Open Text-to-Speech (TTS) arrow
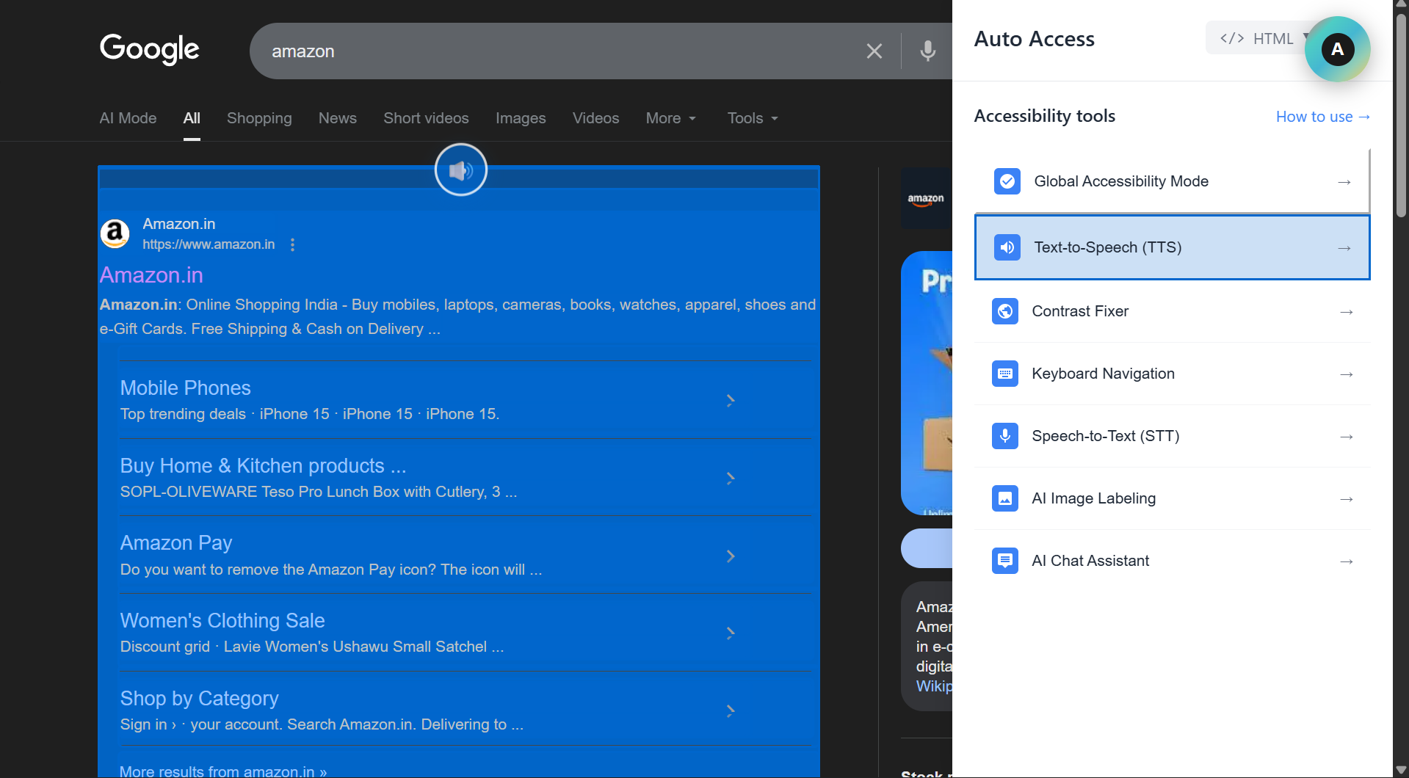Viewport: 1409px width, 778px height. point(1344,248)
